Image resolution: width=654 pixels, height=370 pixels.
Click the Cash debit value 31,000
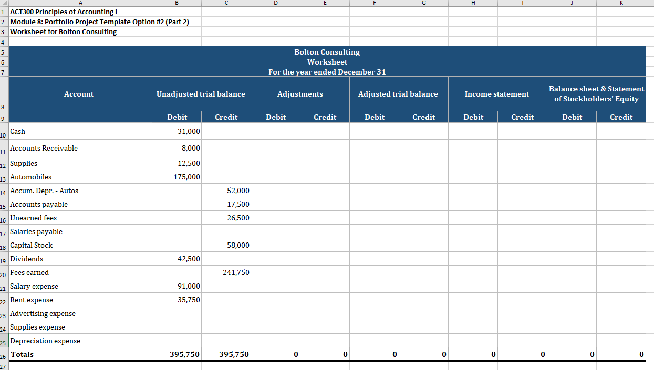[177, 131]
